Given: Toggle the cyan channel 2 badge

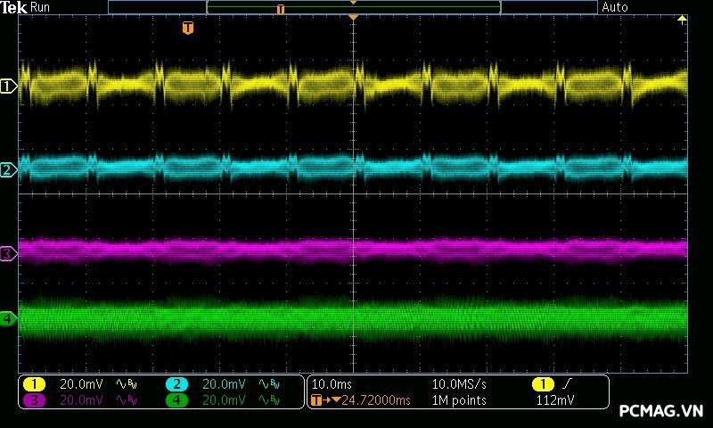Looking at the screenshot, I should (176, 384).
